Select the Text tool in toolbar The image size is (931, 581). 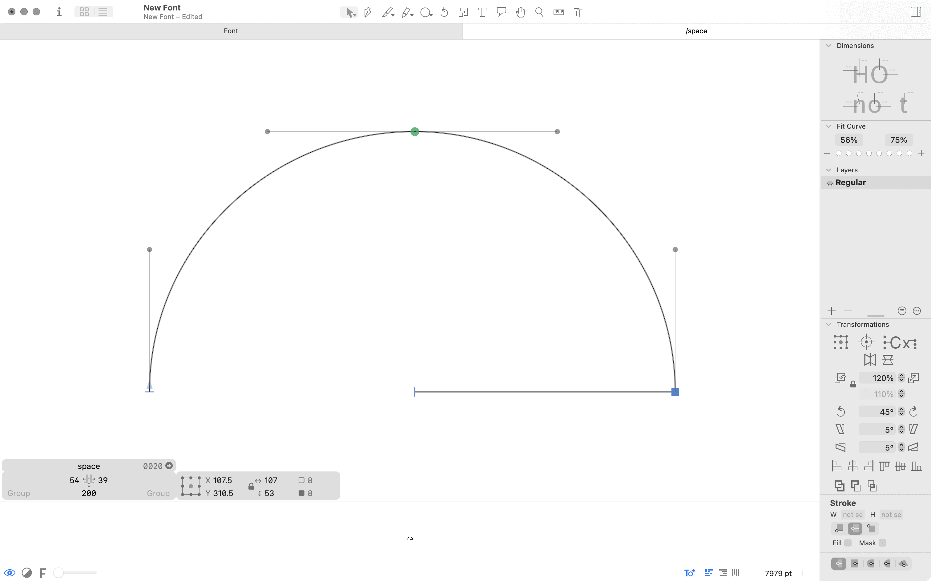(482, 12)
